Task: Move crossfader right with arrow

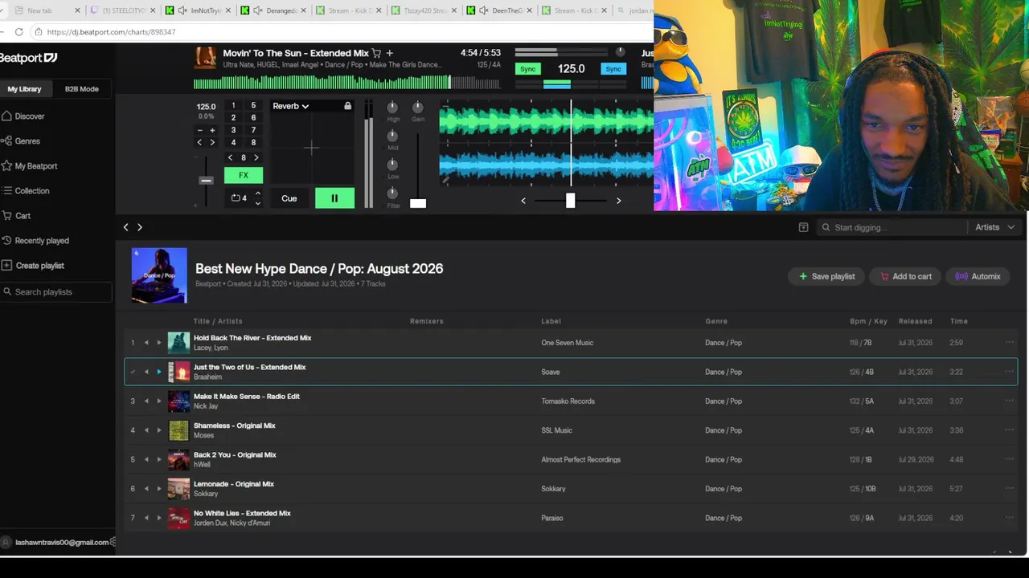Action: coord(618,201)
